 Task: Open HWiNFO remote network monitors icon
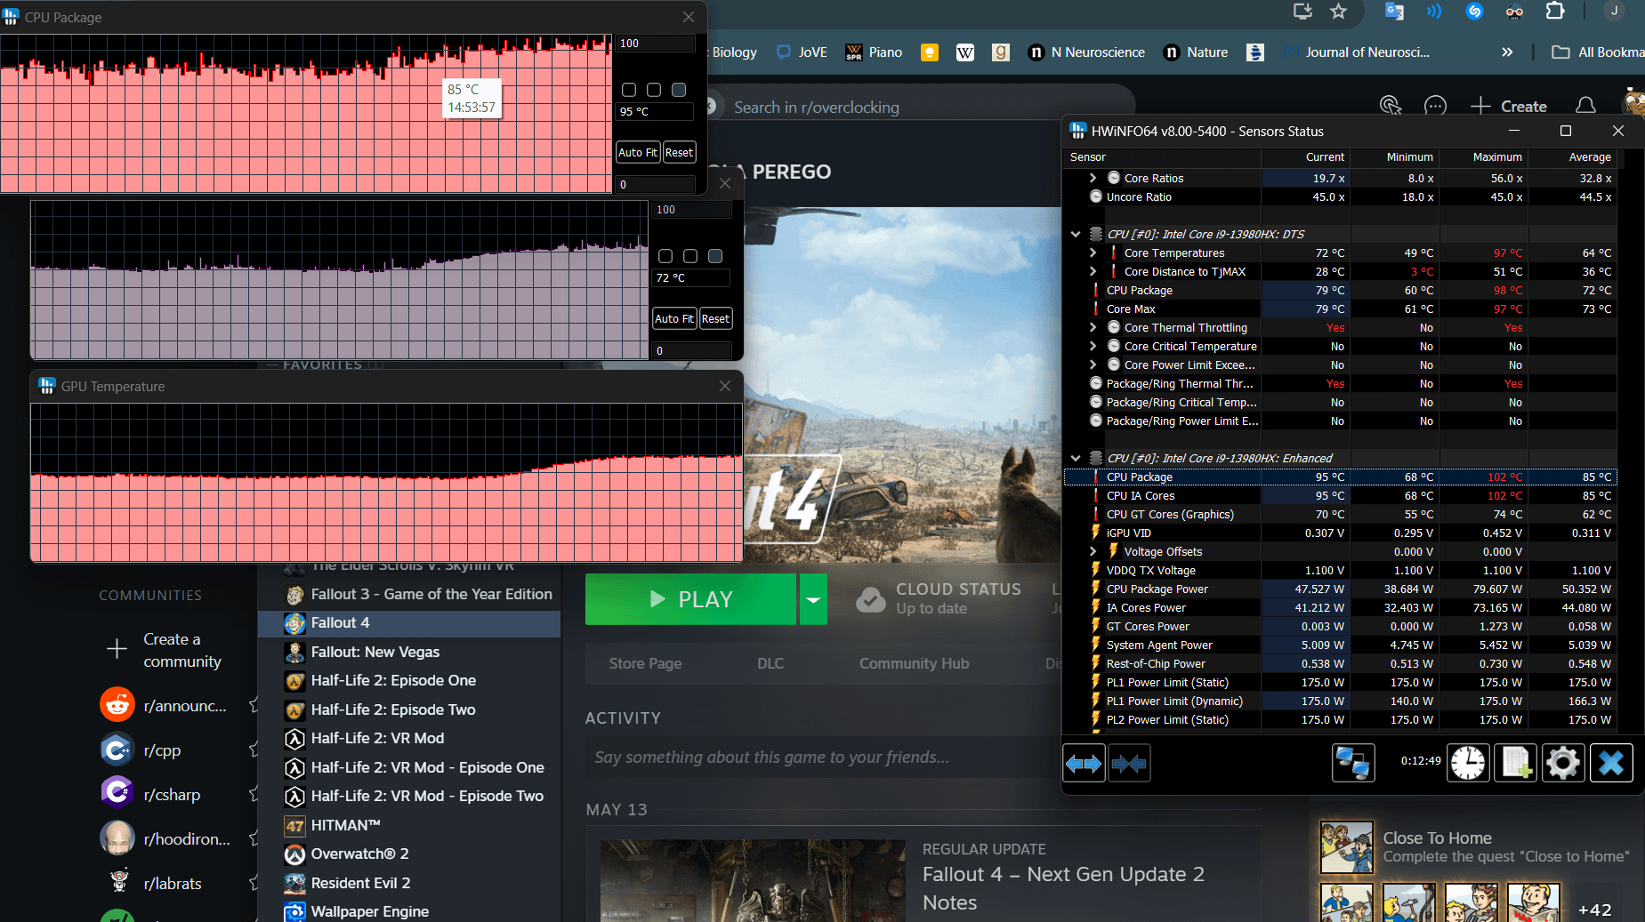(1353, 763)
